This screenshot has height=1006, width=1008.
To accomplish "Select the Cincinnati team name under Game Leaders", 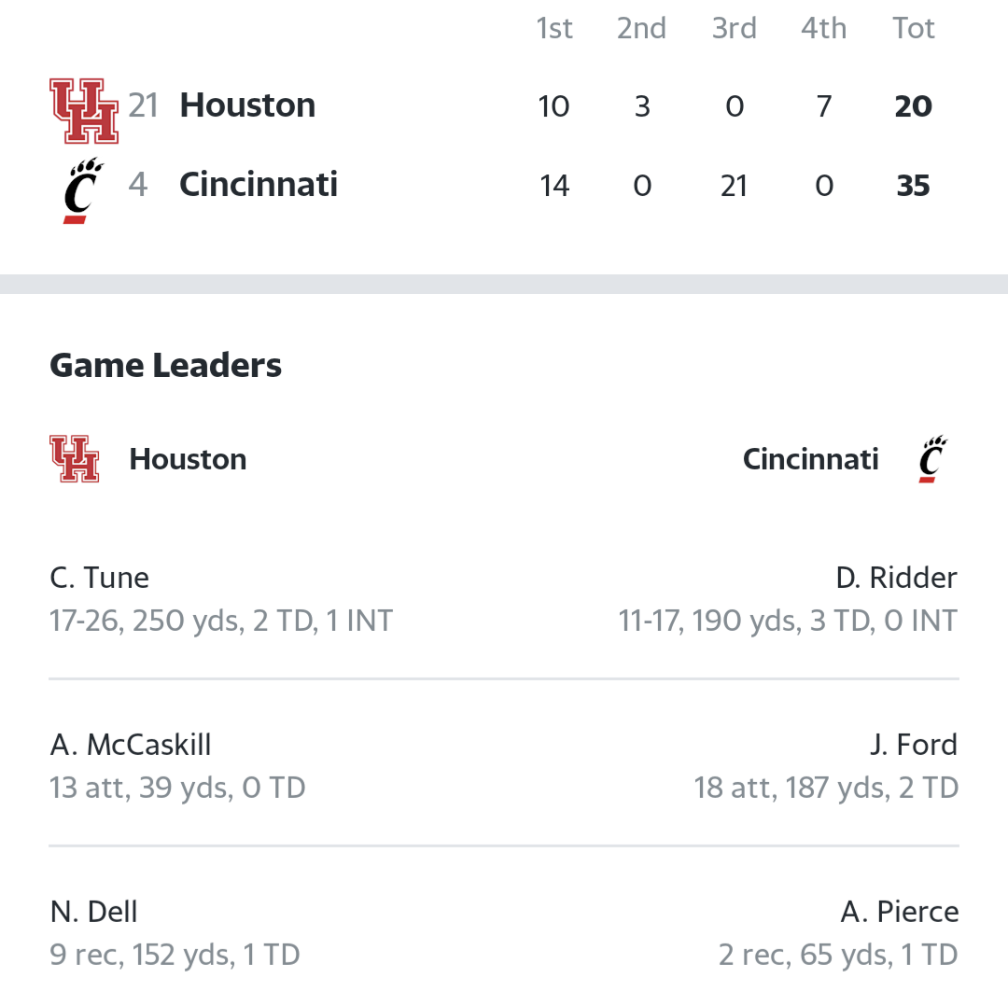I will pos(811,459).
